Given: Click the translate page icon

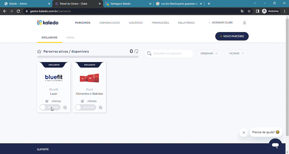Looking at the screenshot, I should [x=242, y=11].
